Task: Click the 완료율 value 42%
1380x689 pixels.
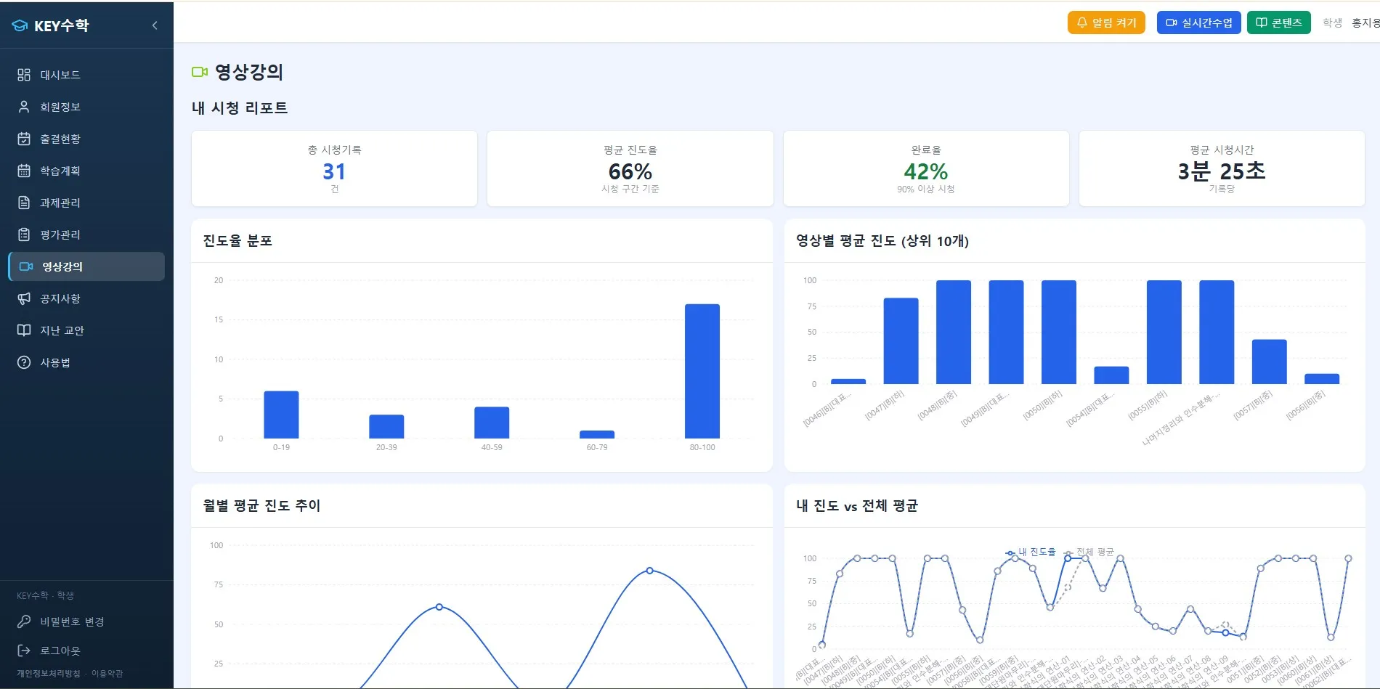Action: [926, 172]
